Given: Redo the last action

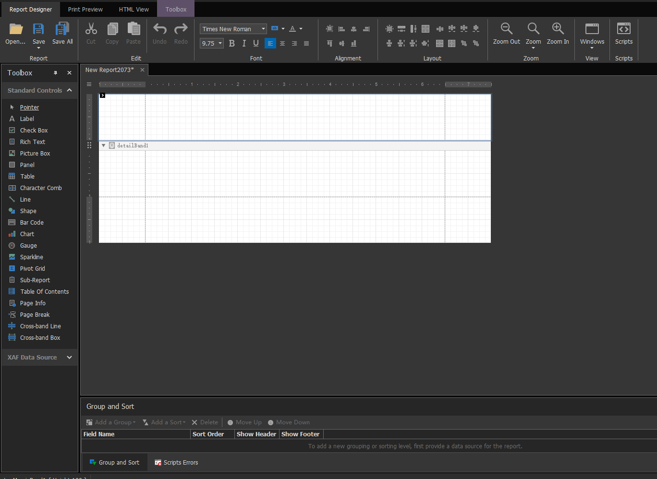Looking at the screenshot, I should point(181,34).
